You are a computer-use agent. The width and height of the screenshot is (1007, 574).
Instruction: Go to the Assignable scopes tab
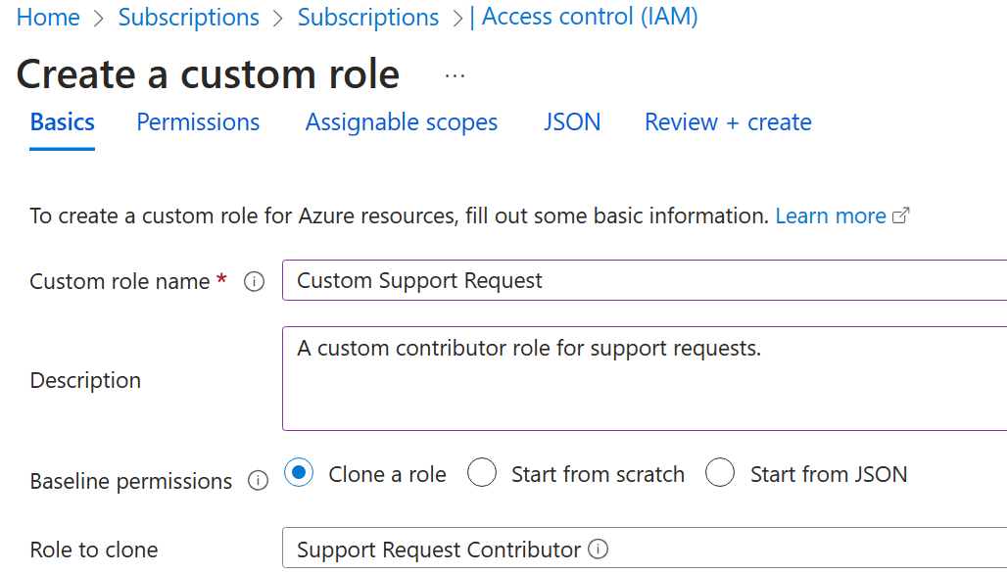[x=402, y=122]
